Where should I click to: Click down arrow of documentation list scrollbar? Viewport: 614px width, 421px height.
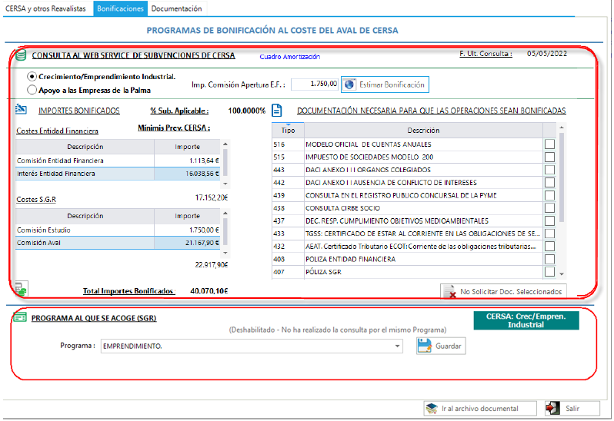click(x=562, y=274)
